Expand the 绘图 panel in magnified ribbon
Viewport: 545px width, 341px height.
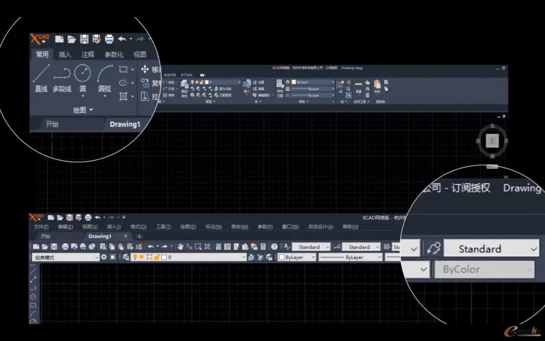coord(83,110)
